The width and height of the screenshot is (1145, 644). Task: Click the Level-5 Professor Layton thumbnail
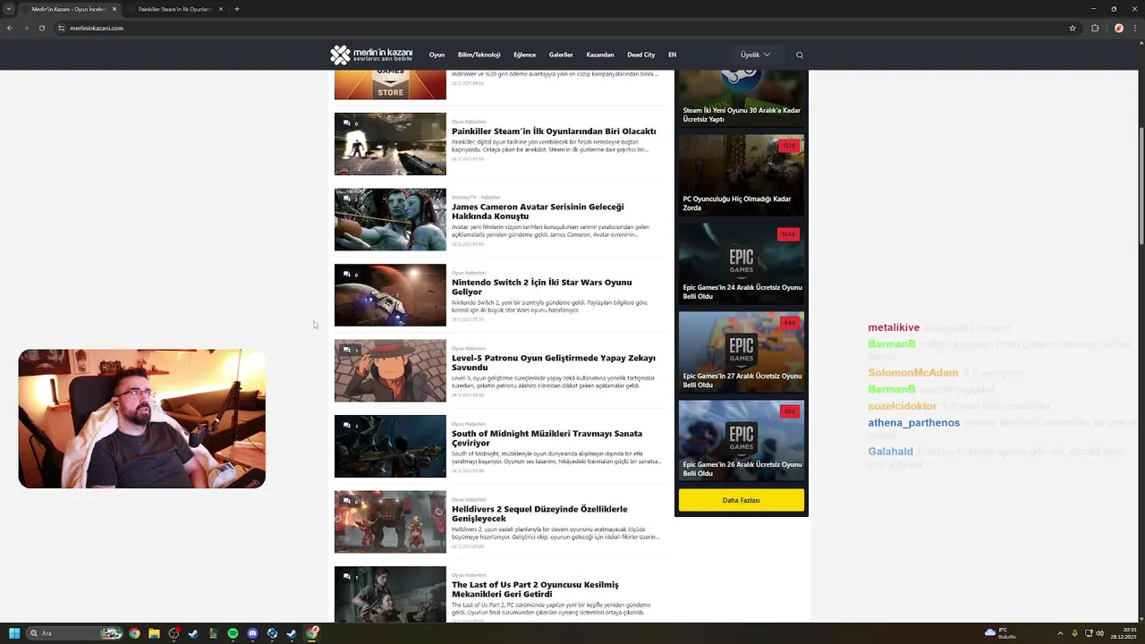point(390,370)
